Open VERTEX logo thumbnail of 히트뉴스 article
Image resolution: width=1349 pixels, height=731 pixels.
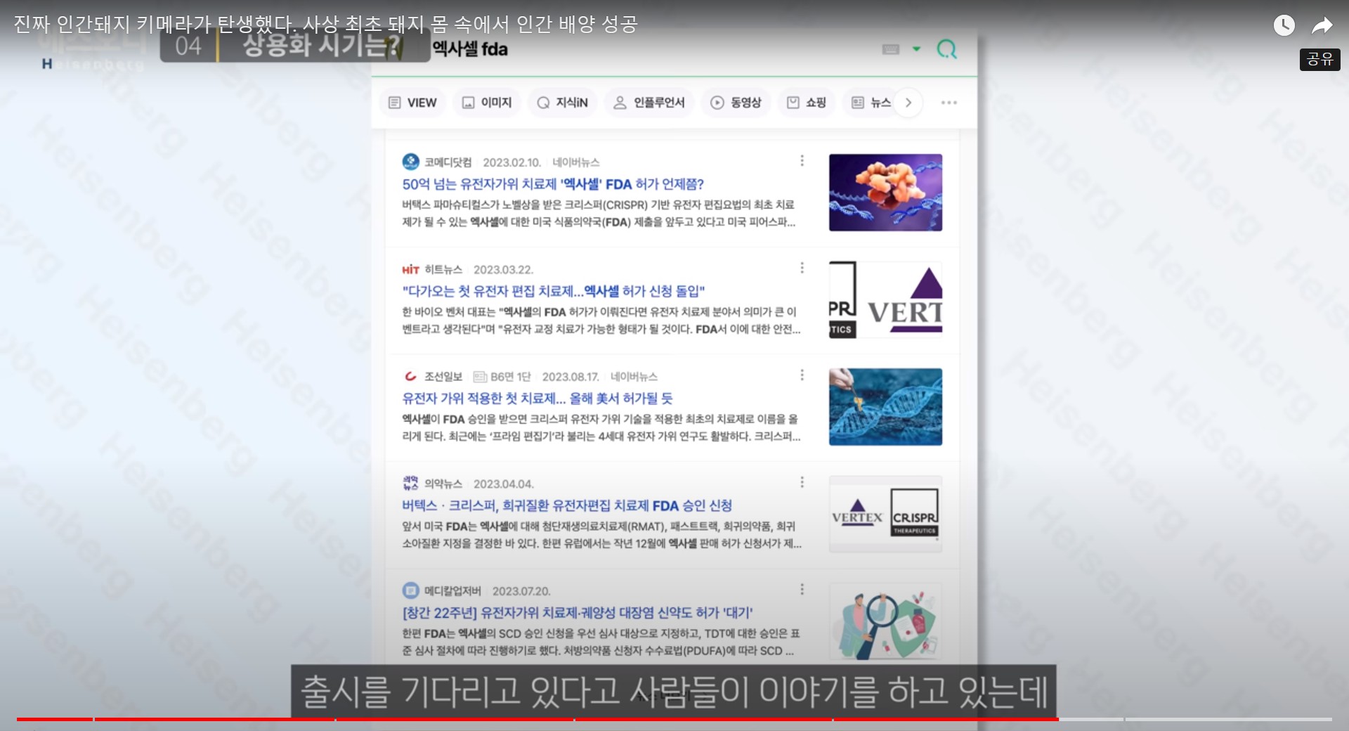pyautogui.click(x=885, y=299)
